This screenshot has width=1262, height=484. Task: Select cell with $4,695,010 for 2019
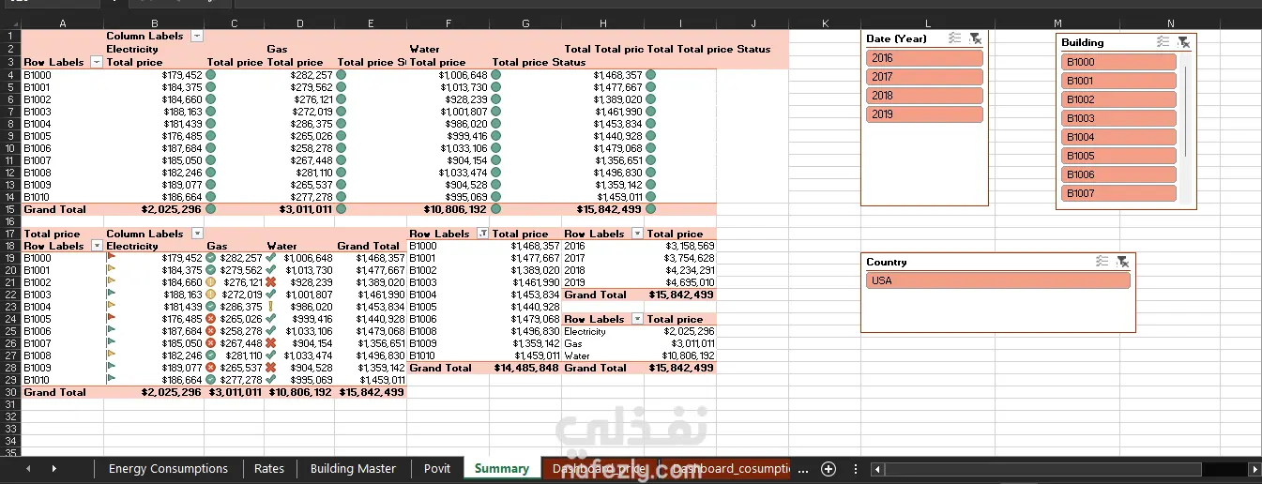click(681, 282)
